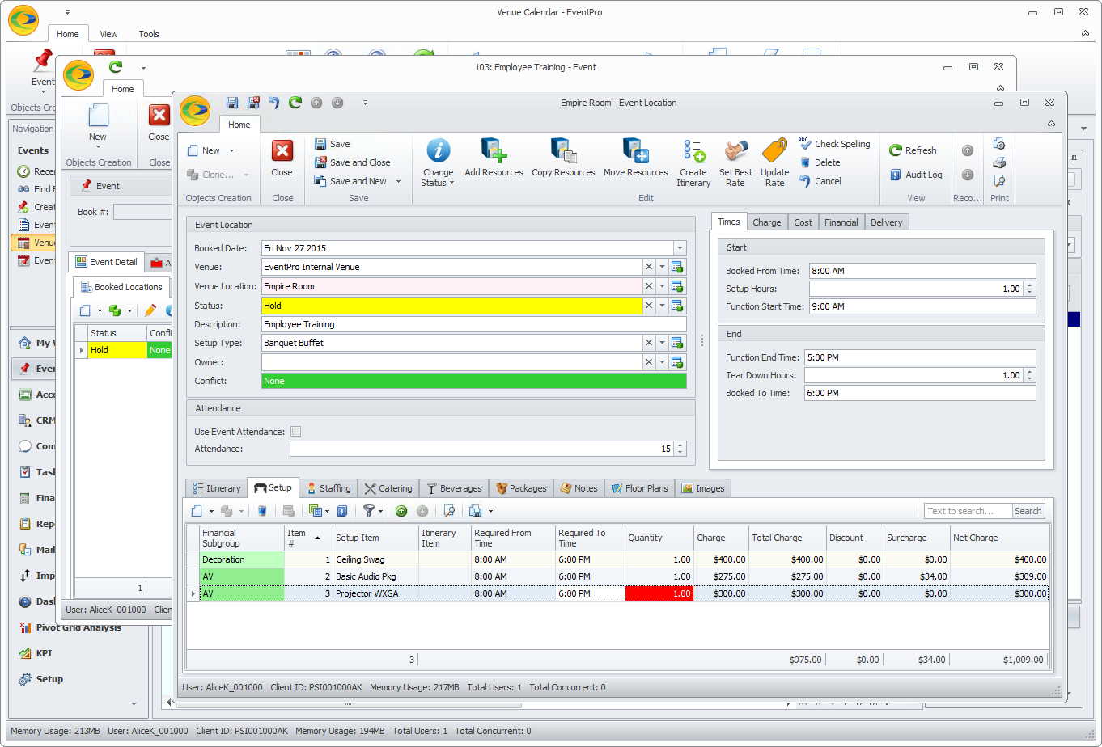The image size is (1102, 747).
Task: Select Basic Audio Pkg cell
Action: pyautogui.click(x=375, y=576)
